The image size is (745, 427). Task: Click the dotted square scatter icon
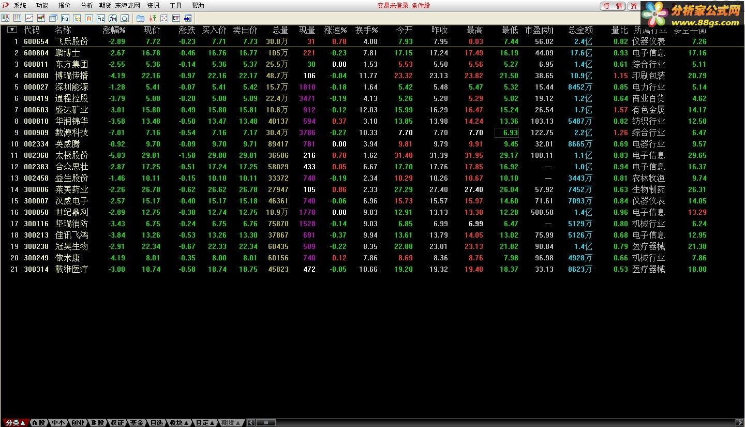[x=165, y=18]
